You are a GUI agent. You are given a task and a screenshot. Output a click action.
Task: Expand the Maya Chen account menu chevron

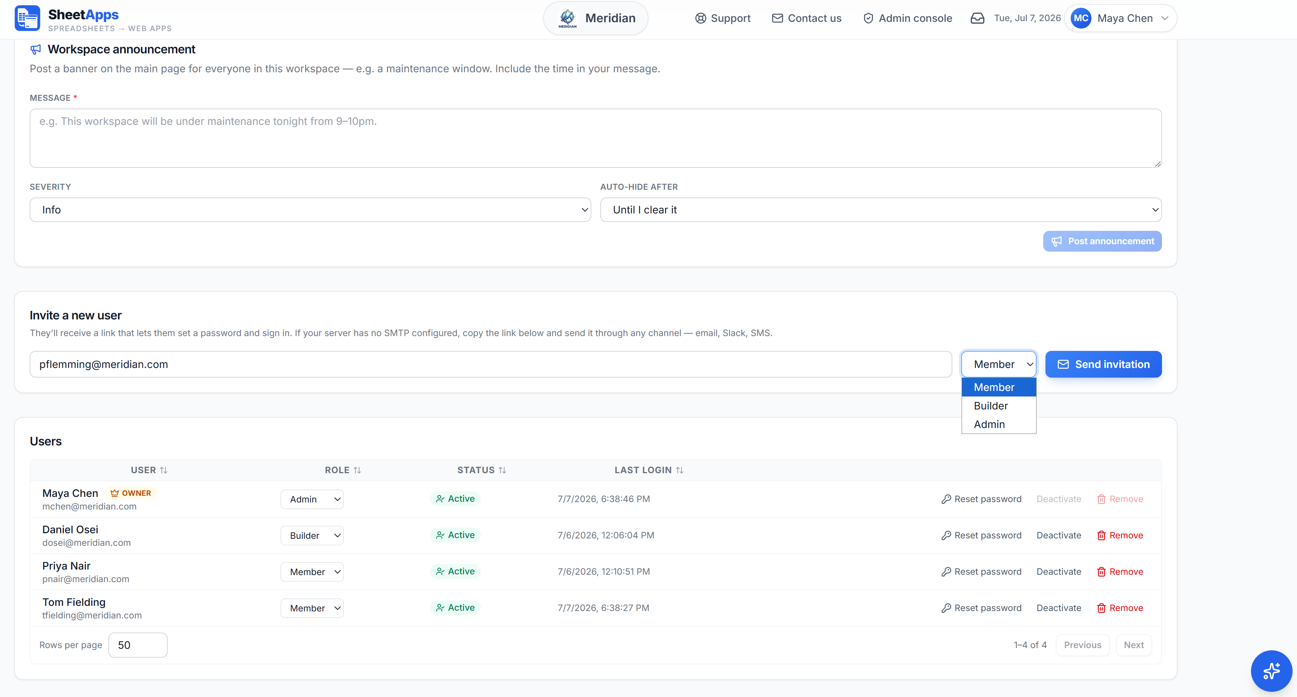click(1165, 18)
